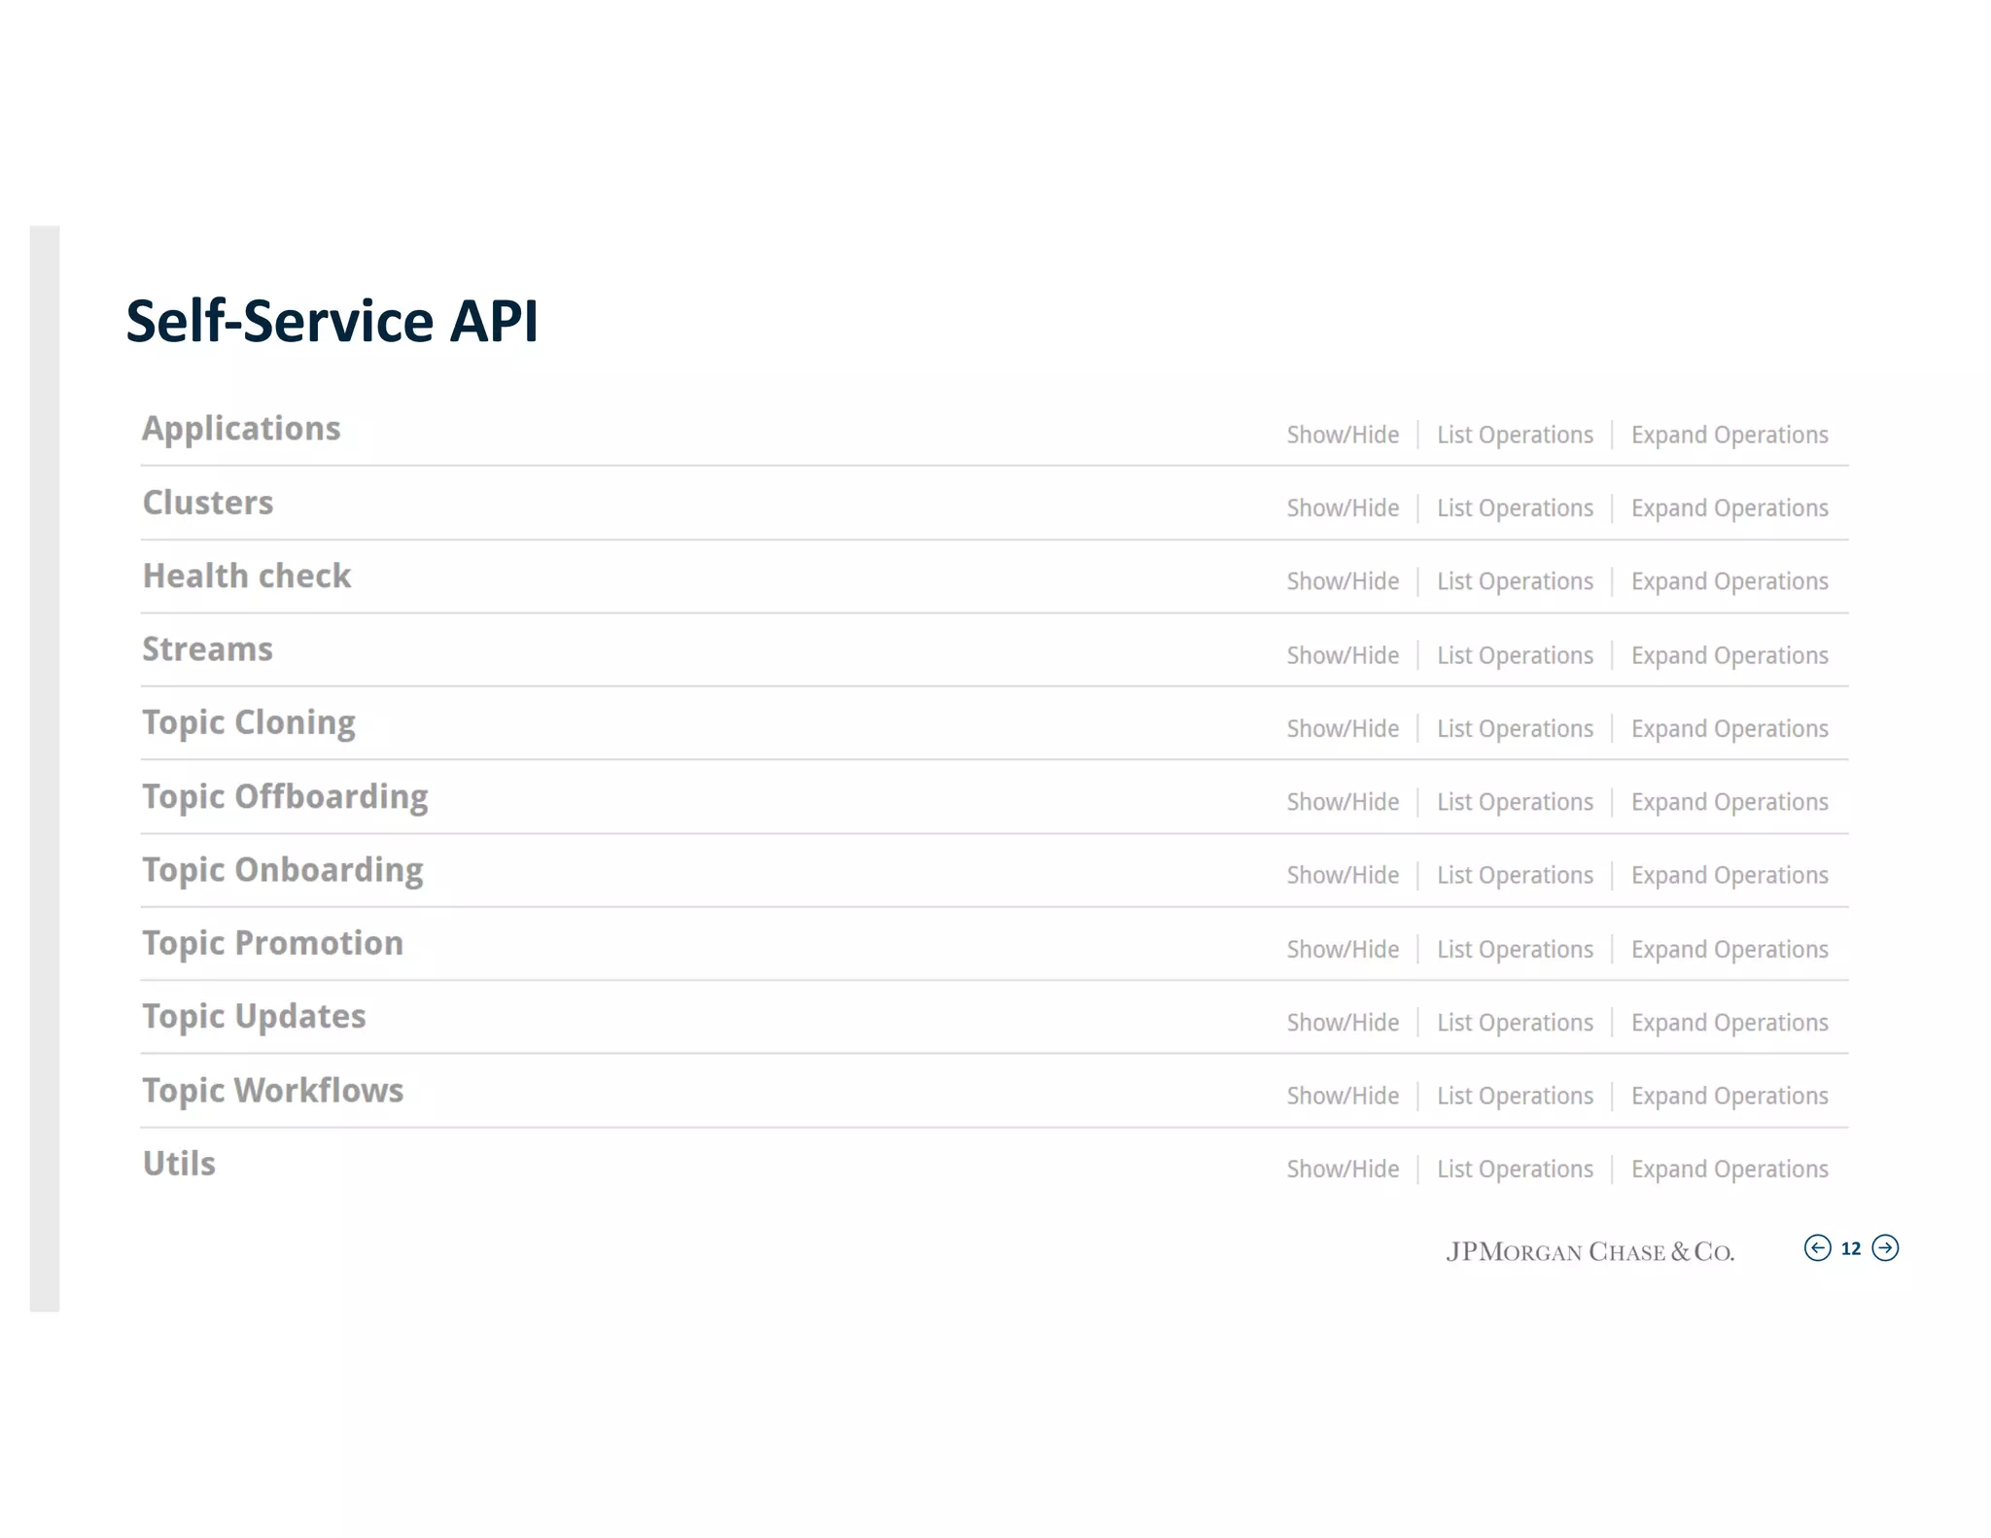Toggle Show/Hide for Topic Cloning

(1343, 728)
